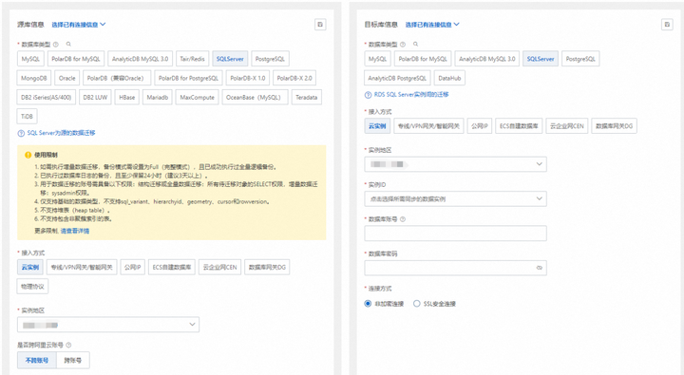Select Teradata source database type

coord(307,97)
